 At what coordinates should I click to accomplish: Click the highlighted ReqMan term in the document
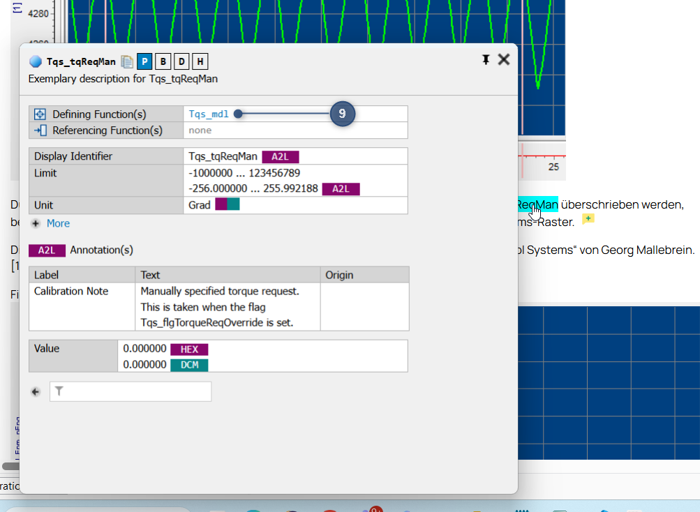click(537, 205)
